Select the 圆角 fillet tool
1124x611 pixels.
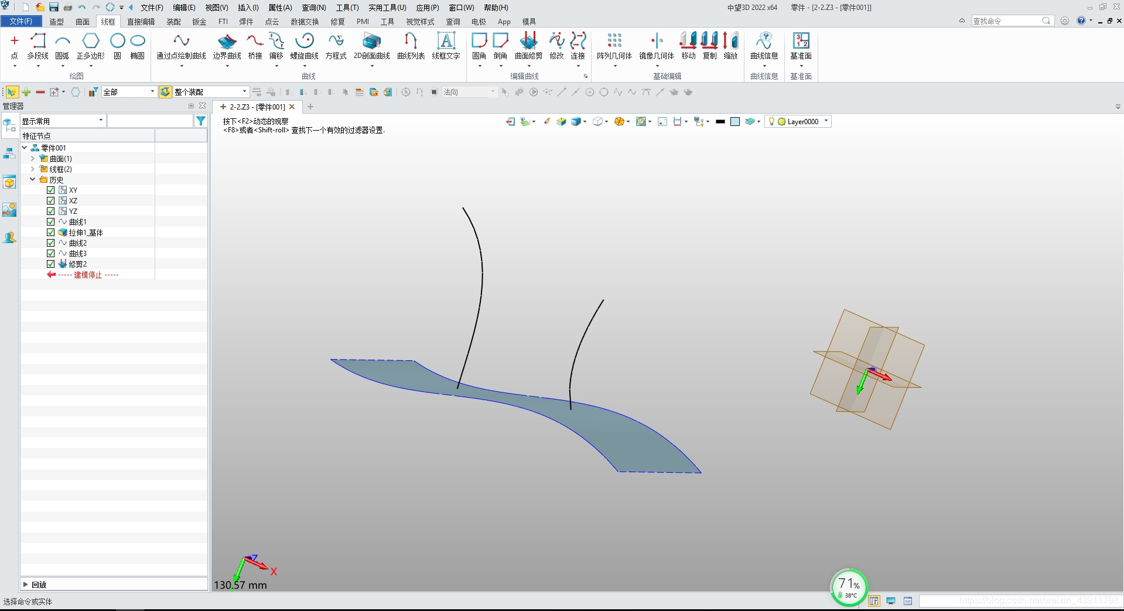click(x=479, y=46)
